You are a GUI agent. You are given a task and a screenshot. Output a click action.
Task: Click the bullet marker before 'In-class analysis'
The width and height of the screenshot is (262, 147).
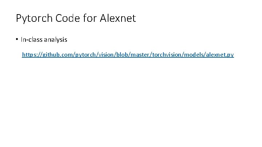(17, 39)
